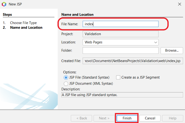The image size is (185, 123).
Task: Select JSP Document (XML Syntax) option
Action: point(66,84)
